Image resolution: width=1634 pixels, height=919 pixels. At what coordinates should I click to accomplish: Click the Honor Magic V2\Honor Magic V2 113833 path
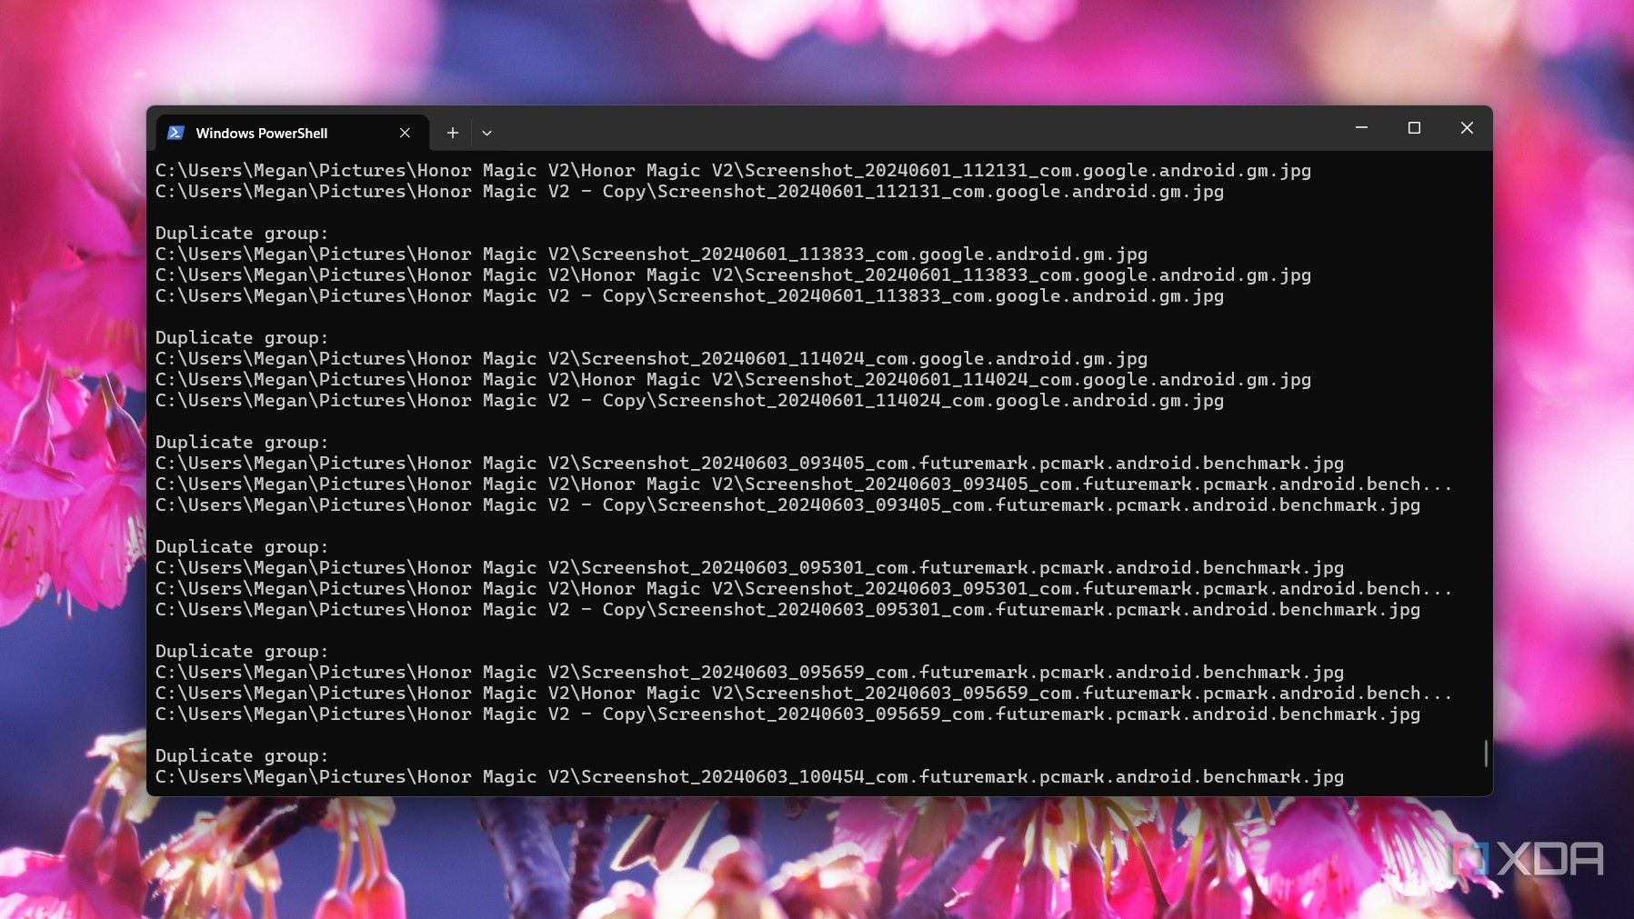pyautogui.click(x=733, y=275)
